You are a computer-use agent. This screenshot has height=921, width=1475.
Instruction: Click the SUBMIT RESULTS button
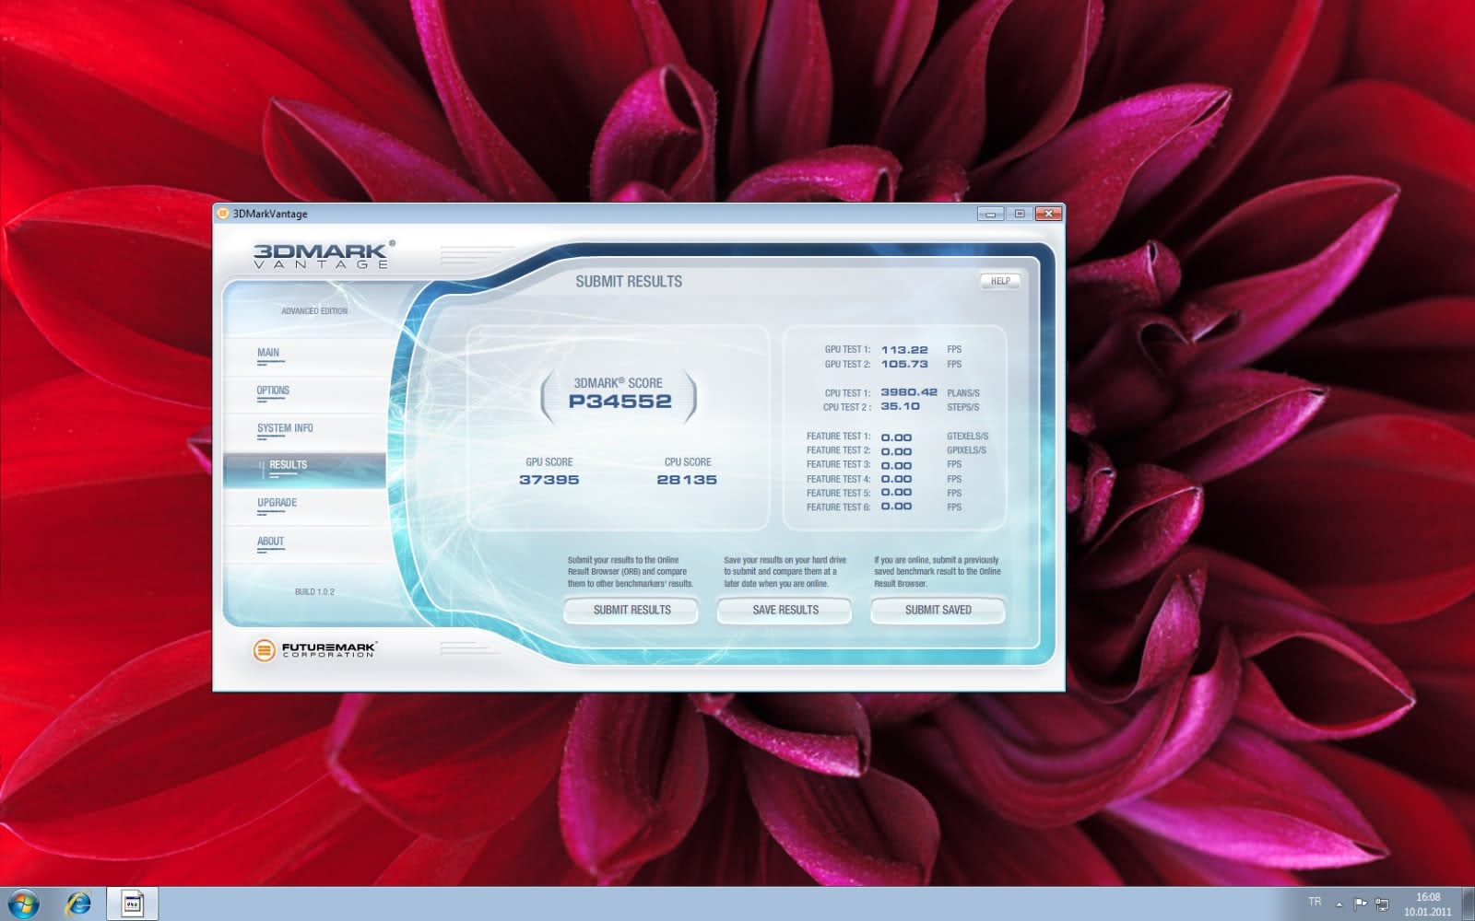(x=631, y=610)
